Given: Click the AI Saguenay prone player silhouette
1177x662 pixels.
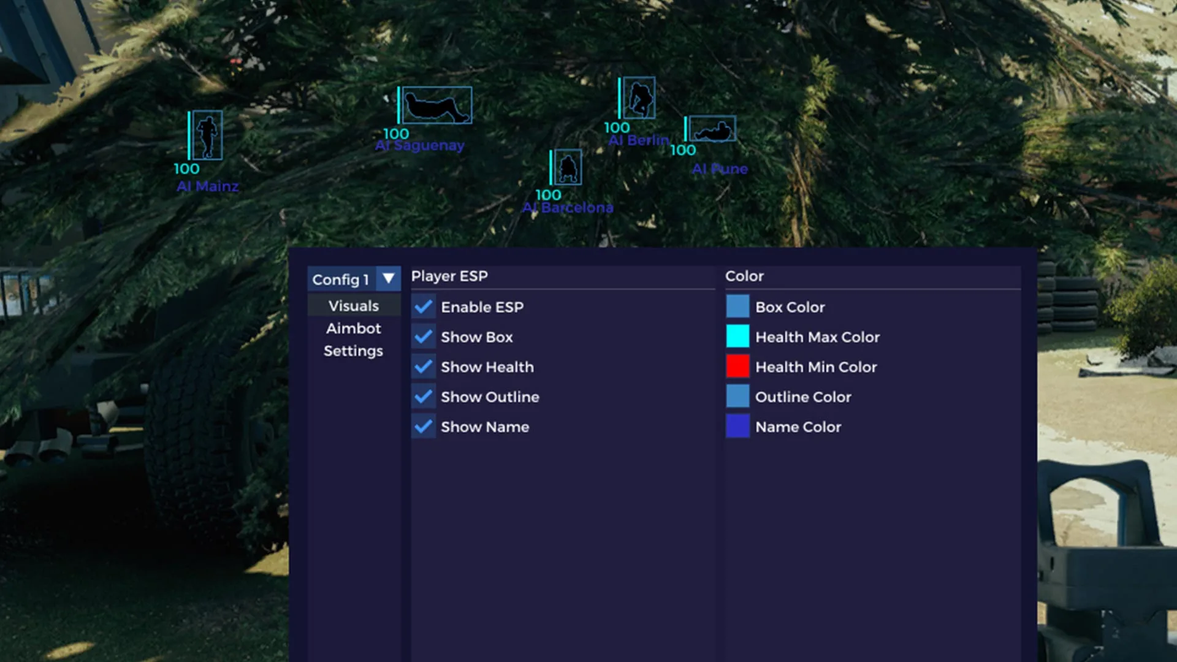Looking at the screenshot, I should pyautogui.click(x=436, y=105).
